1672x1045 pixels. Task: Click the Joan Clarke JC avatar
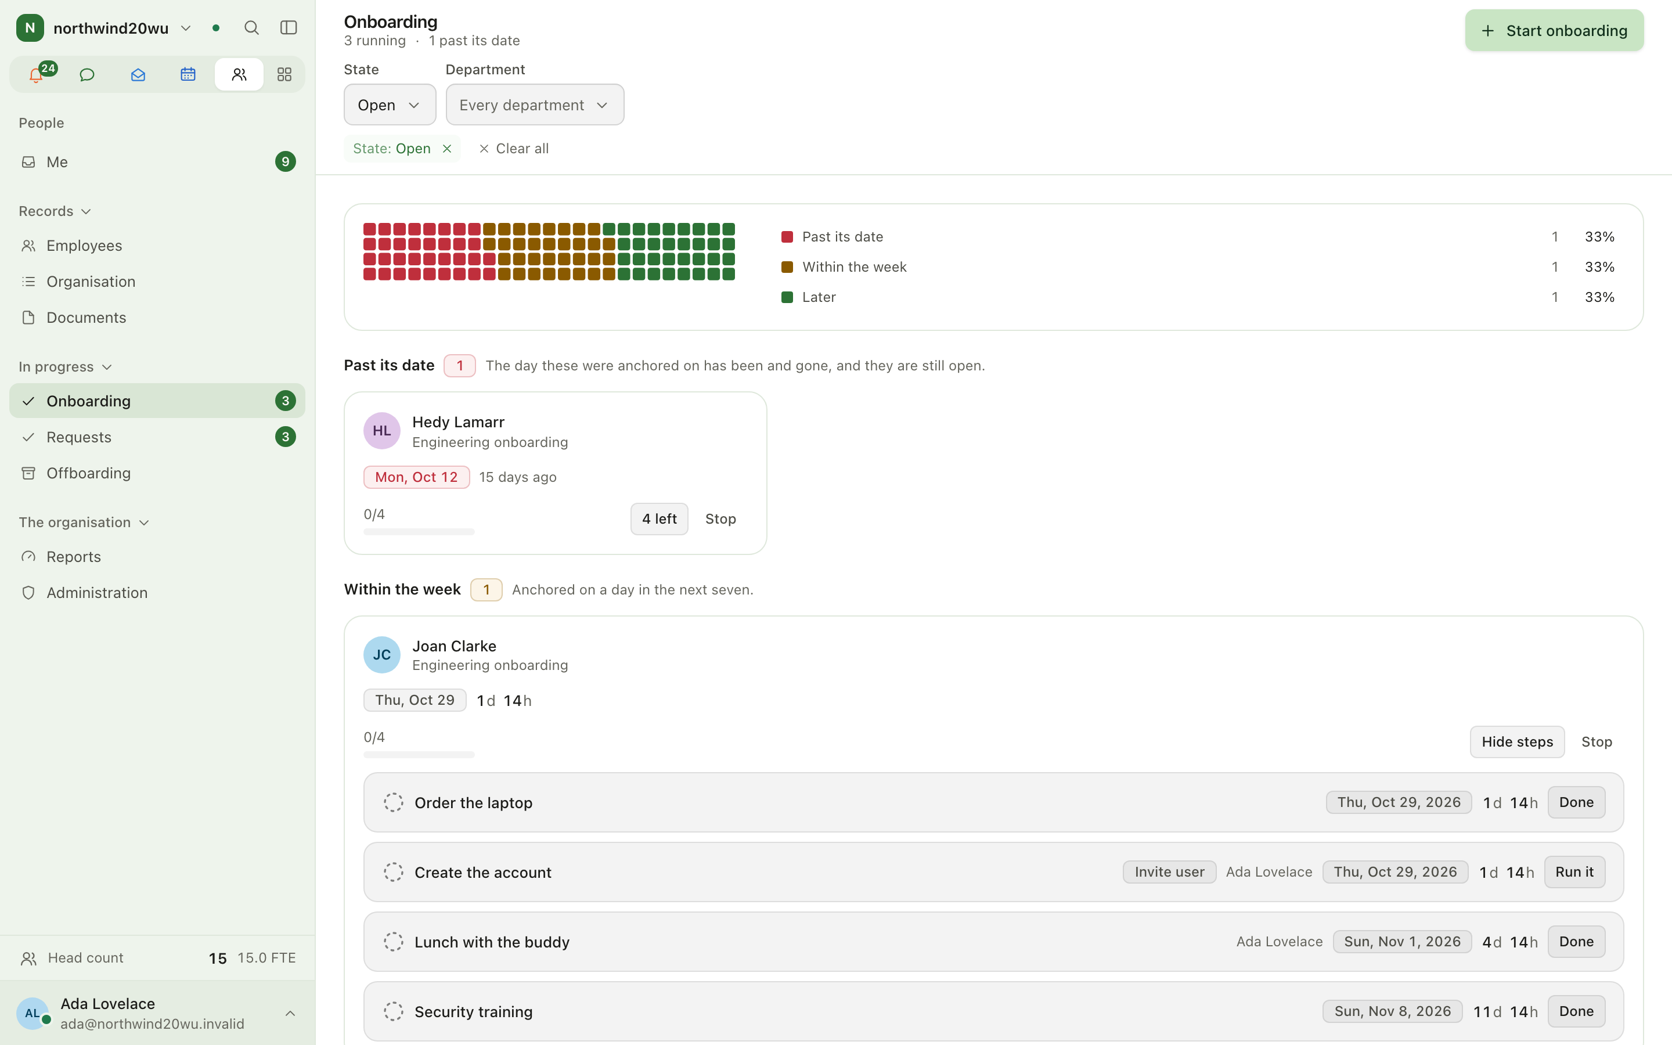coord(382,654)
